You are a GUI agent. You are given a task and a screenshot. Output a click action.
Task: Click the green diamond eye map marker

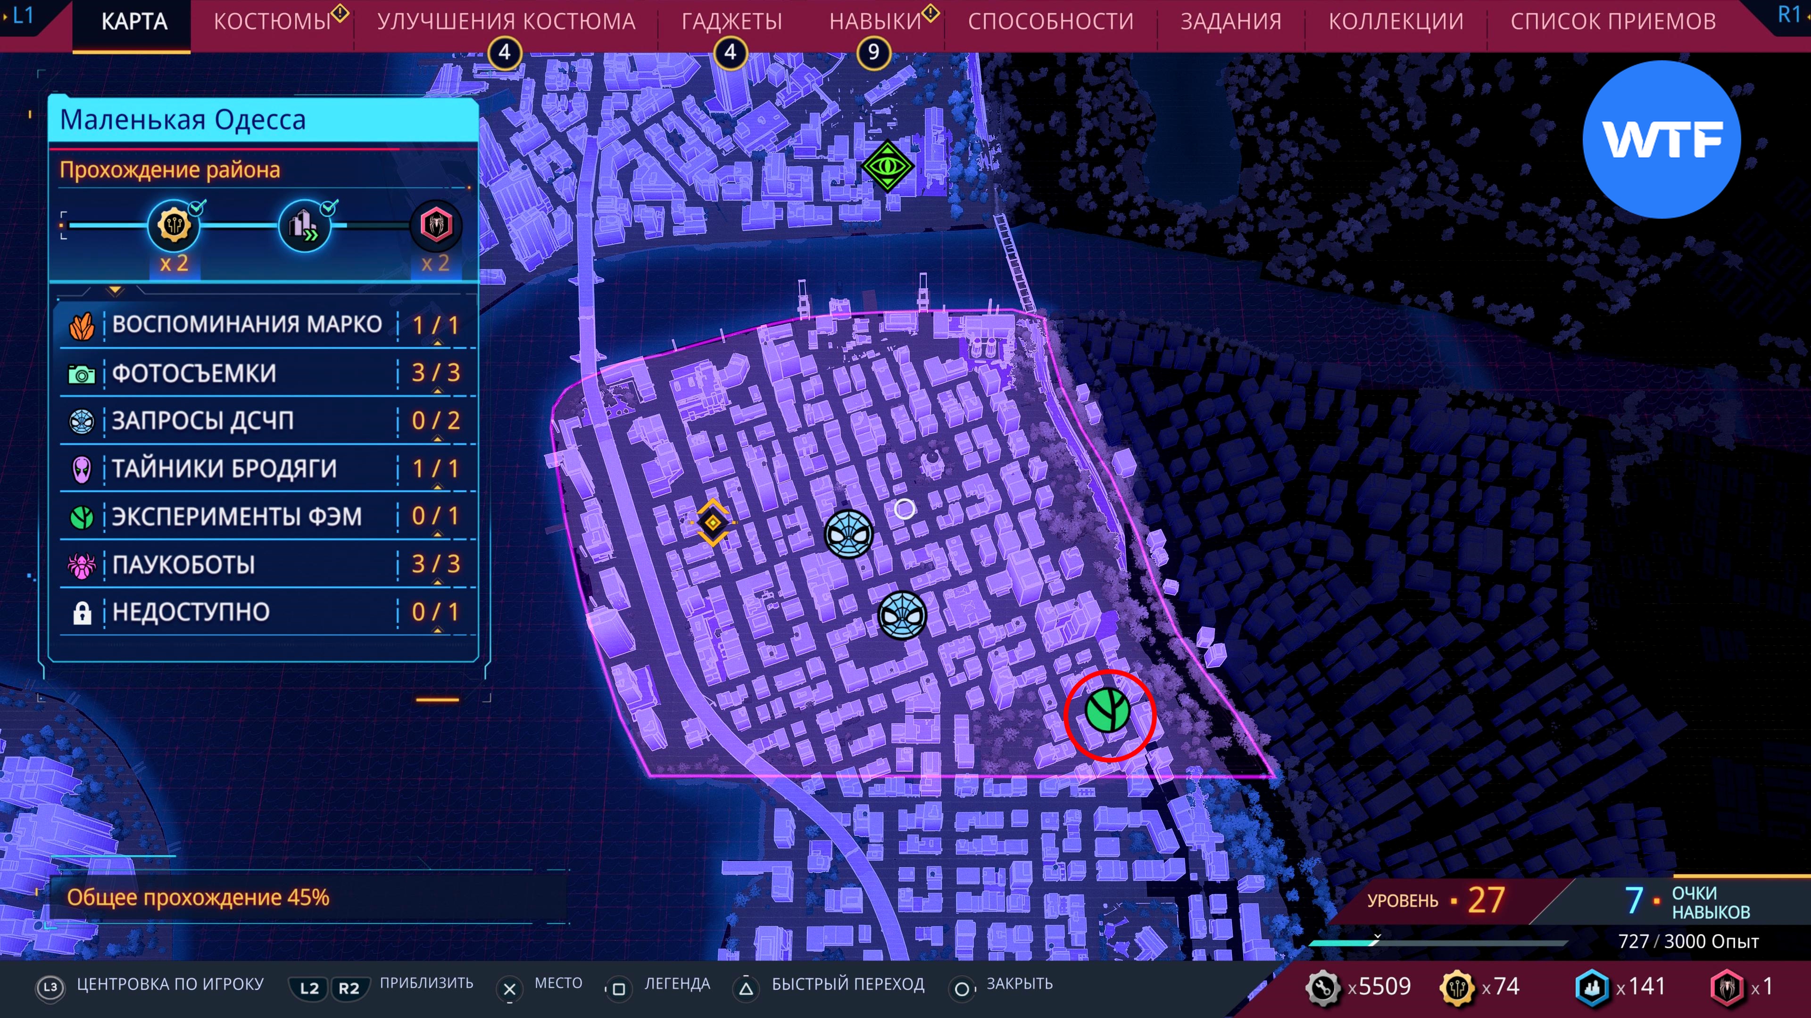tap(887, 166)
